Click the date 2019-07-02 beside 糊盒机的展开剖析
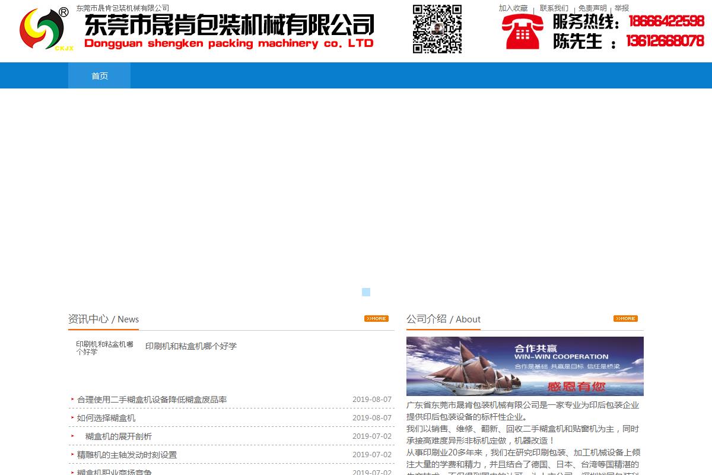Viewport: 712px width, 475px height. (372, 436)
